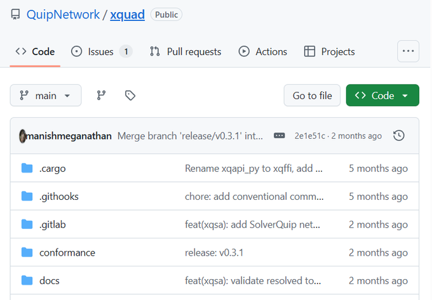
Task: Open the xquad repository link
Action: click(x=127, y=15)
